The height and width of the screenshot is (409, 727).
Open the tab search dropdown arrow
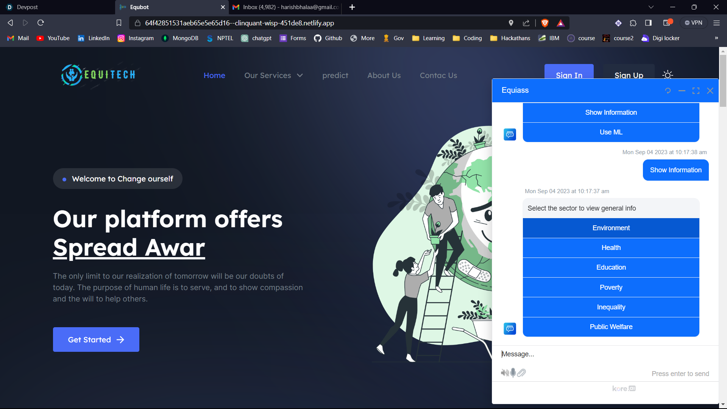[651, 7]
